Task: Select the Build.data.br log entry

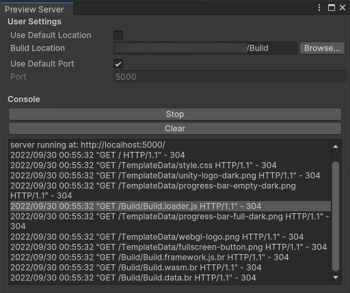Action: pyautogui.click(x=170, y=278)
